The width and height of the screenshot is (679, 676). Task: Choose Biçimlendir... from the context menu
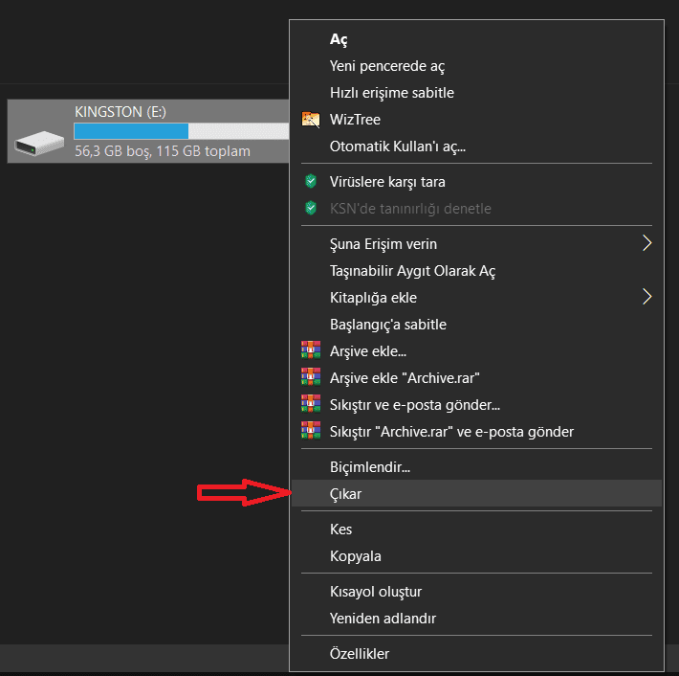click(x=369, y=467)
